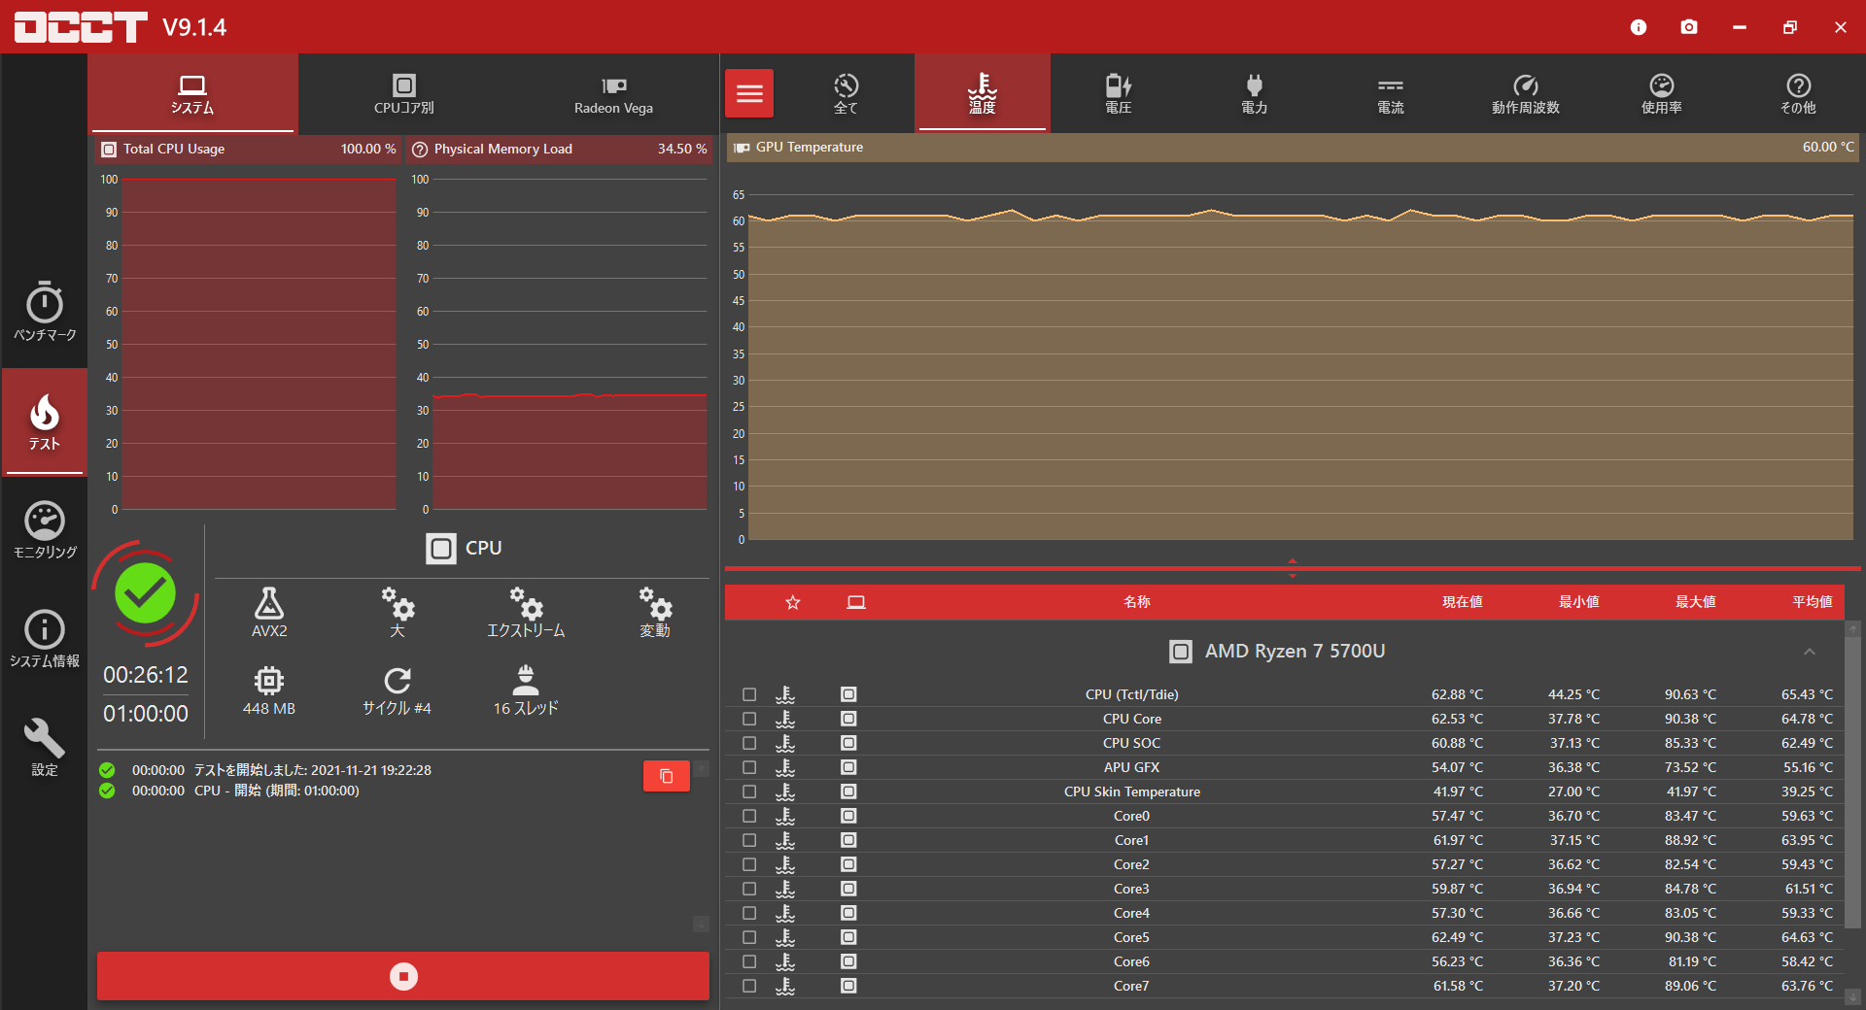Select the 動作周波数 frequency tab
Image resolution: width=1866 pixels, height=1010 pixels.
(1526, 93)
